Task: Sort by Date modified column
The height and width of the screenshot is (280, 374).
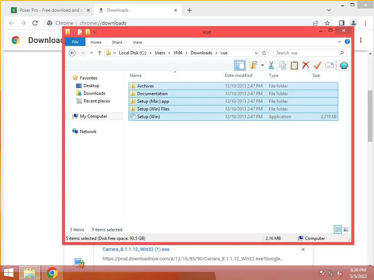Action: click(x=244, y=75)
